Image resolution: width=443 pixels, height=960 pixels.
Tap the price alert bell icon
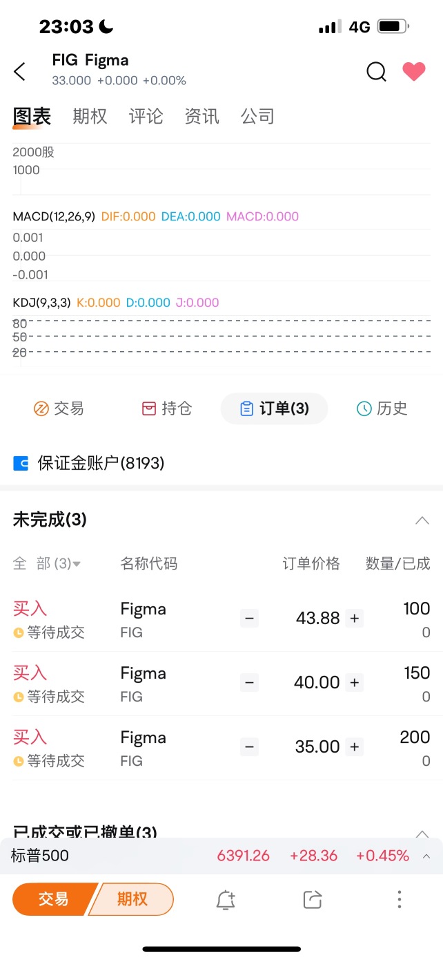pyautogui.click(x=226, y=899)
